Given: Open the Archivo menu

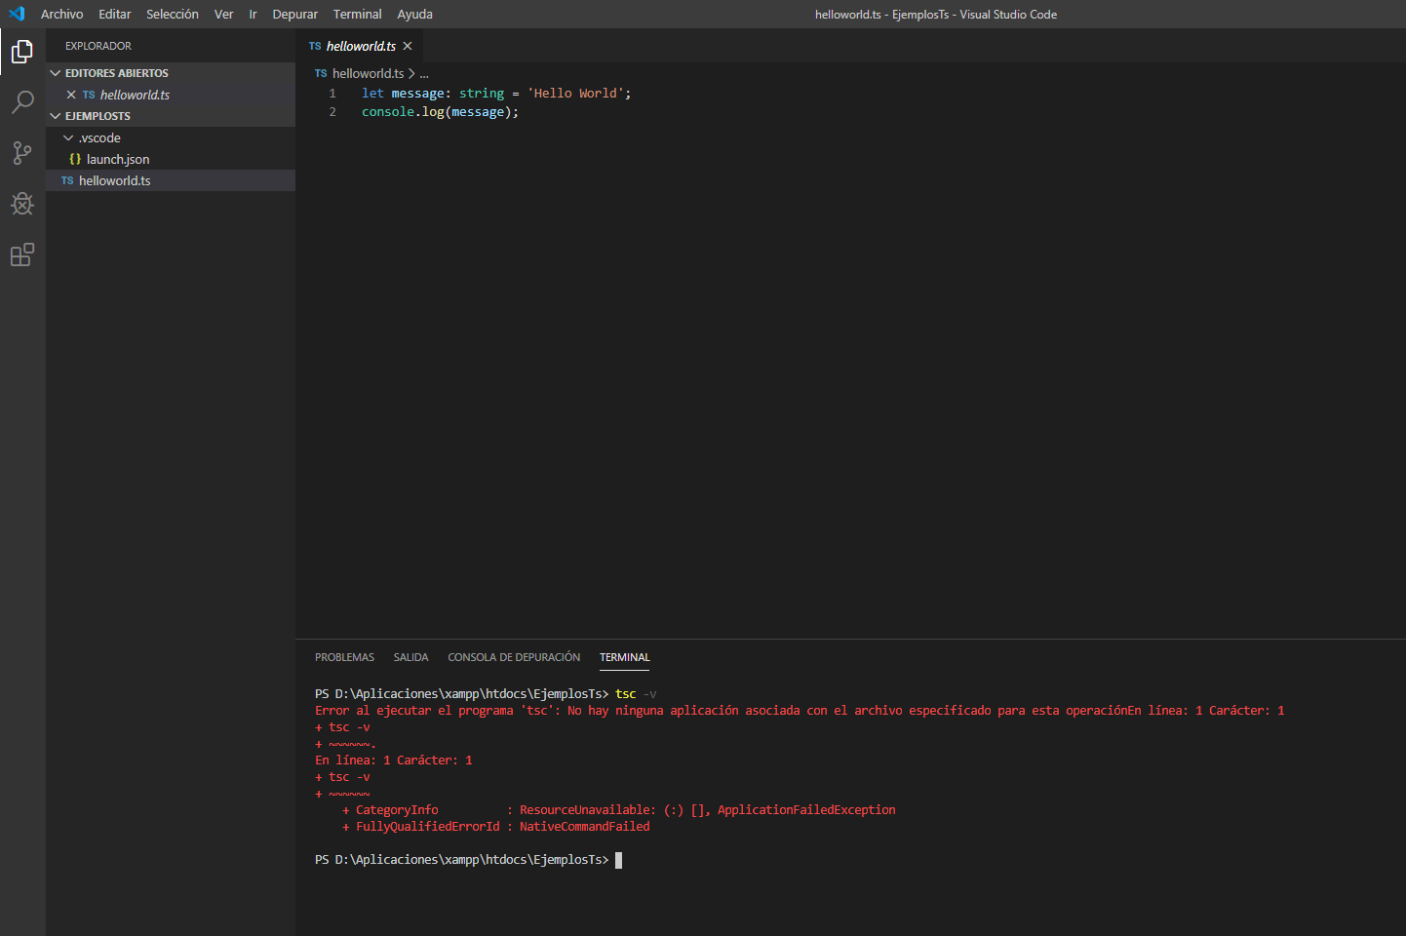Looking at the screenshot, I should click(x=61, y=14).
